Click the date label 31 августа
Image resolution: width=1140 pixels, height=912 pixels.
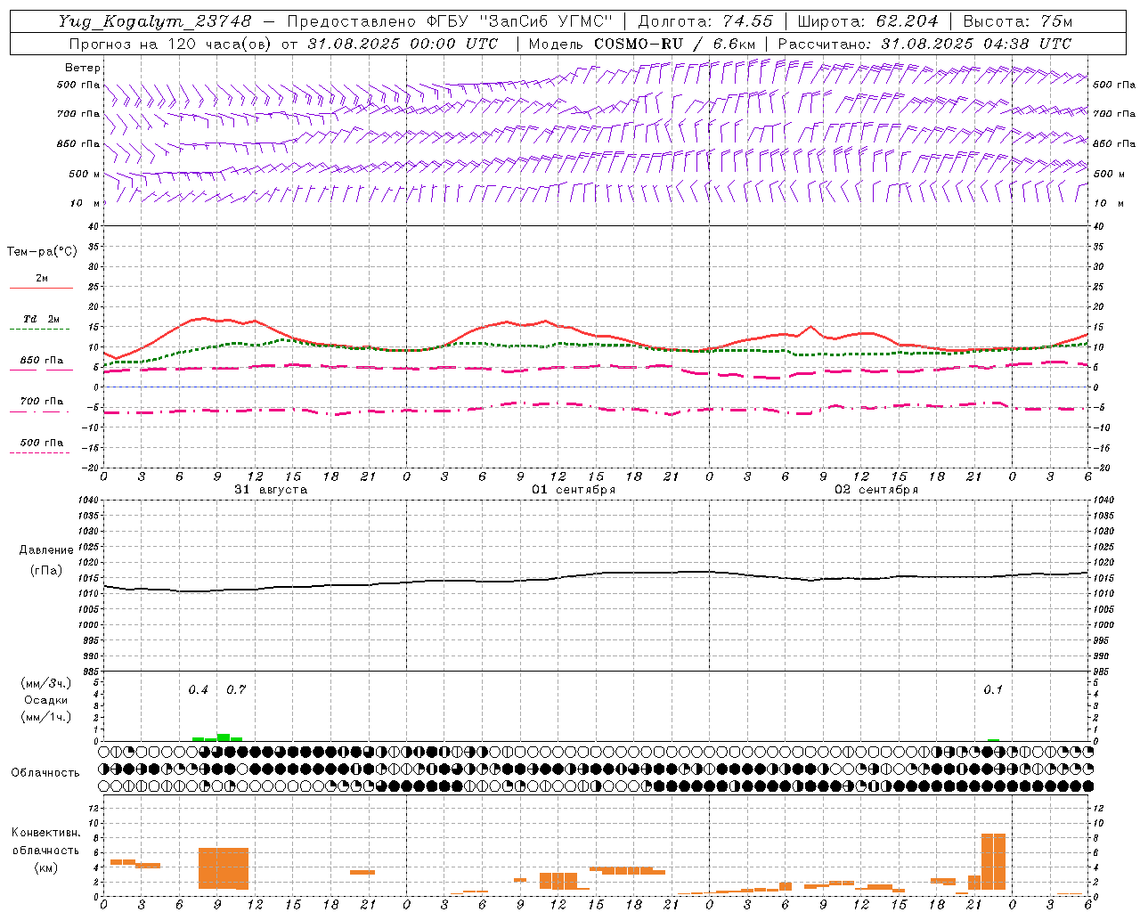(271, 490)
